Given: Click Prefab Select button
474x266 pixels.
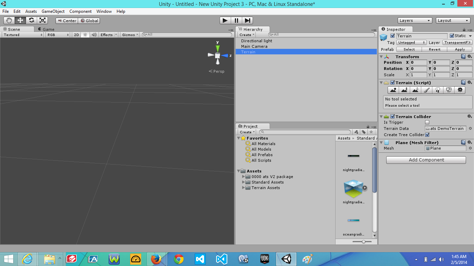Looking at the screenshot, I should [409, 50].
